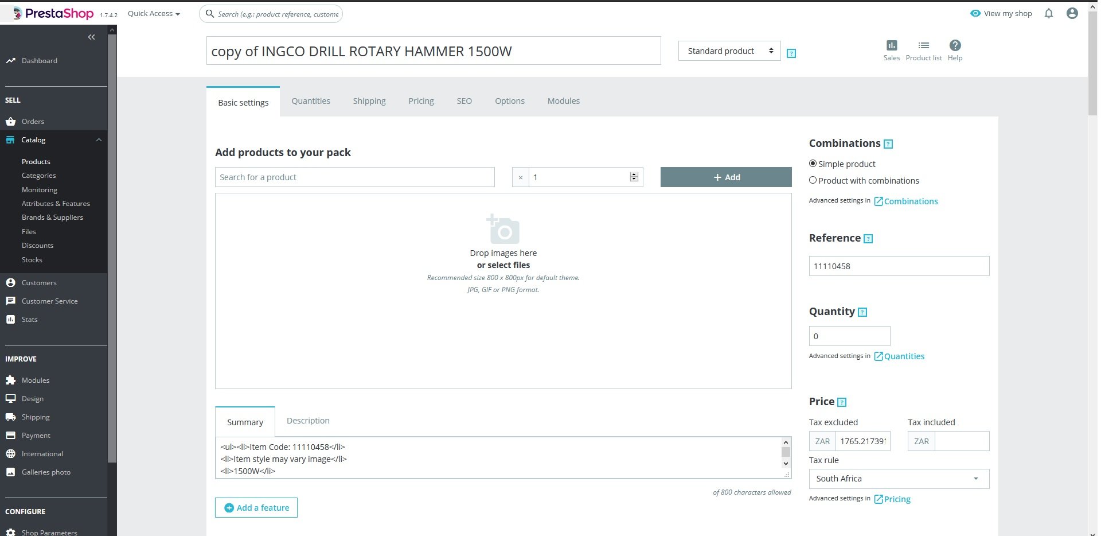Open the notifications bell
The image size is (1101, 536).
coord(1048,13)
